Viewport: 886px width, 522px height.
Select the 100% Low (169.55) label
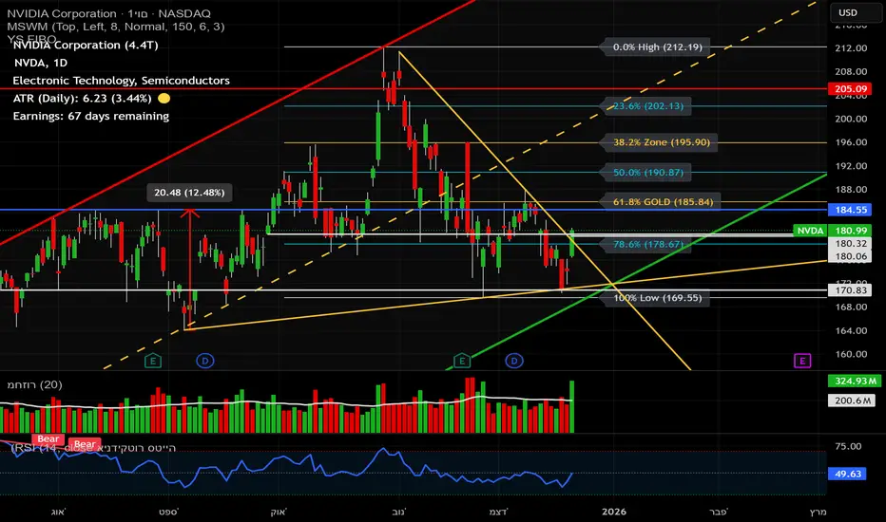pos(657,297)
